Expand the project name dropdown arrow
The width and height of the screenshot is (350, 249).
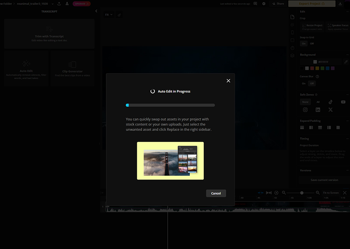click(x=52, y=4)
